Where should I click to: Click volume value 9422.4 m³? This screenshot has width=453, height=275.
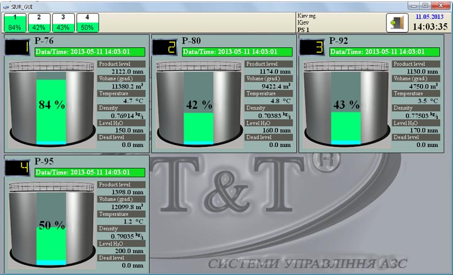pos(276,86)
